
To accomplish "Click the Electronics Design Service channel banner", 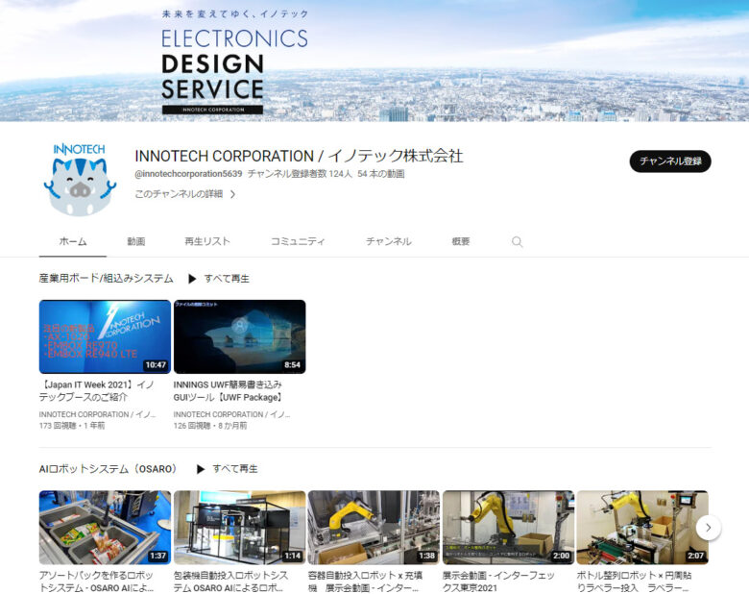I will point(374,61).
